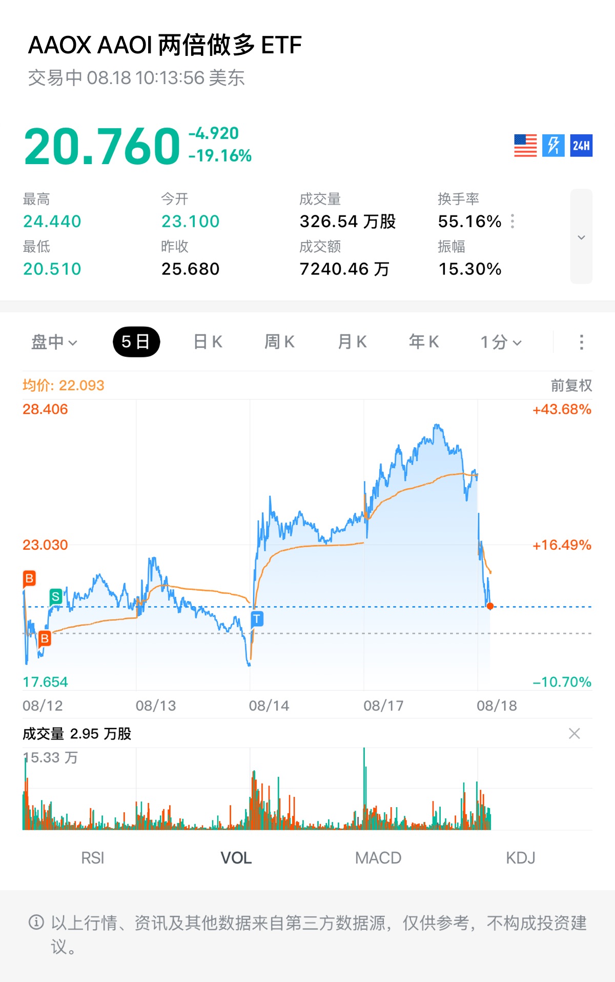Open the 盘中 session dropdown

[54, 342]
